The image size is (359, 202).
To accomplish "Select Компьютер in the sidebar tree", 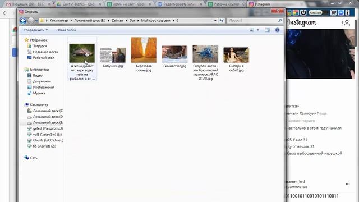I will point(36,105).
